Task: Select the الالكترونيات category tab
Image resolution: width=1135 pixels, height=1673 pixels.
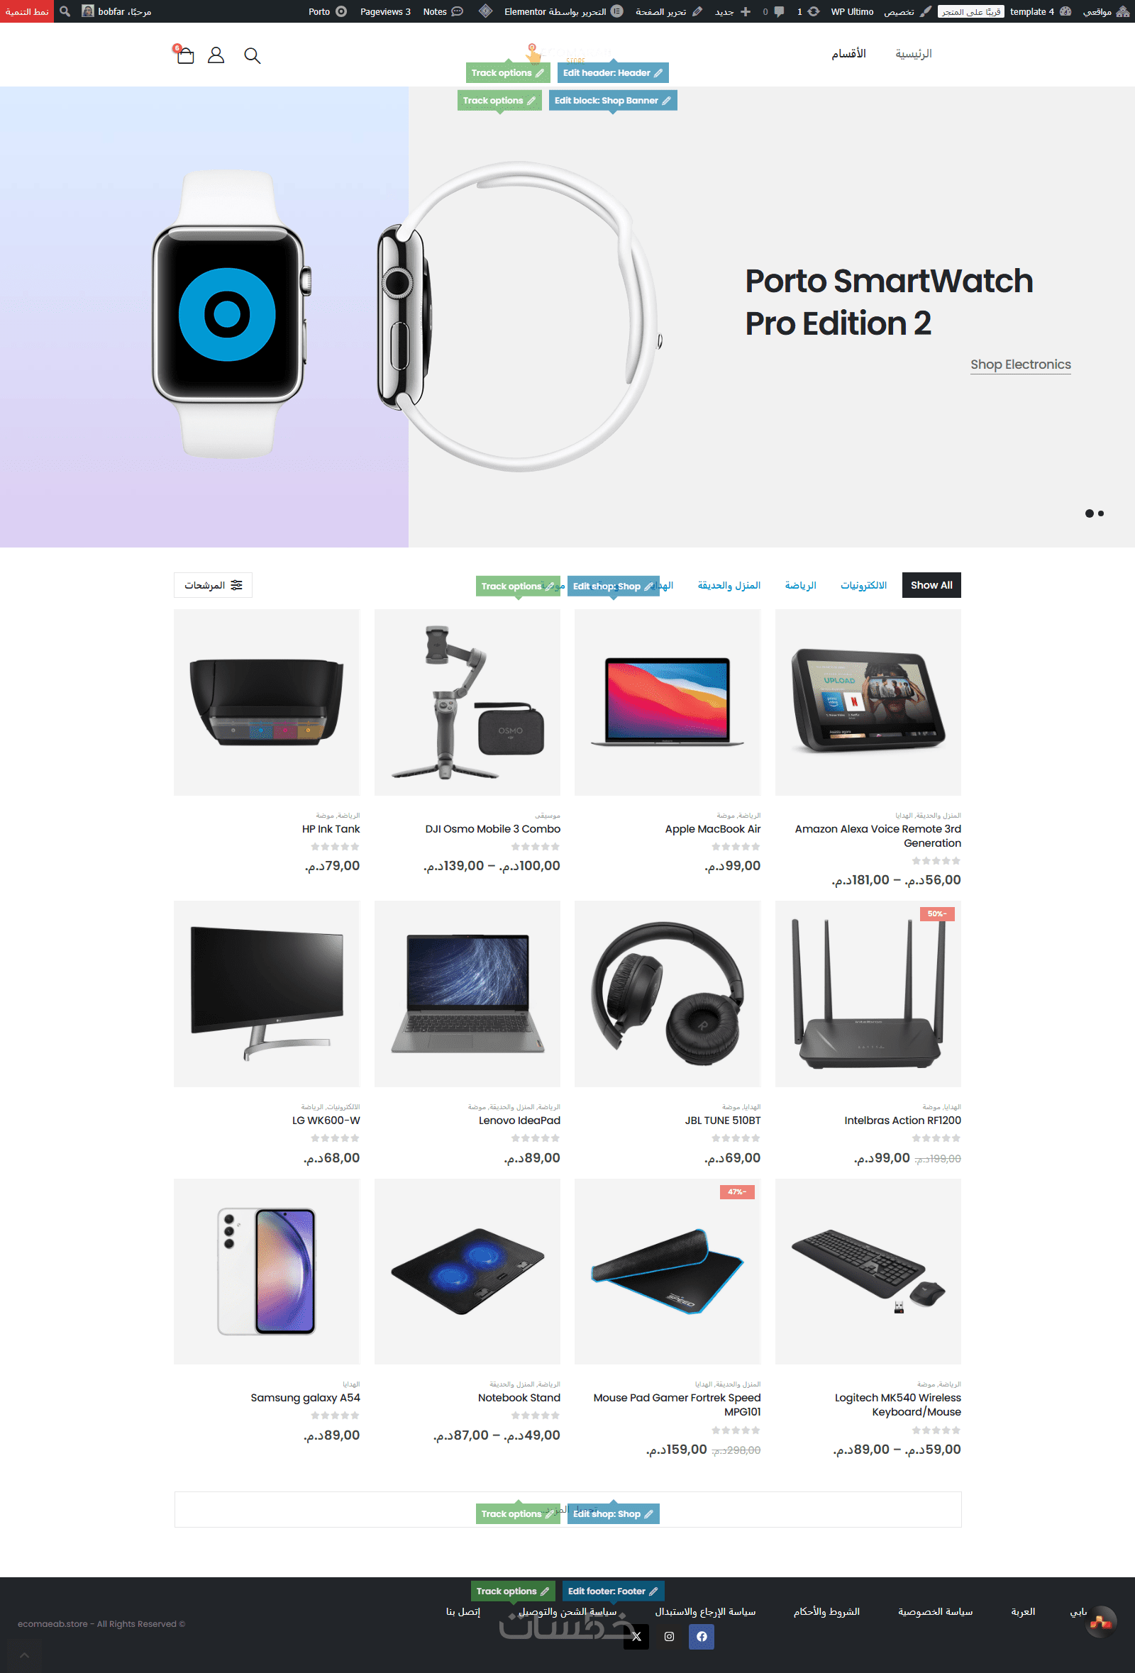Action: (x=863, y=585)
